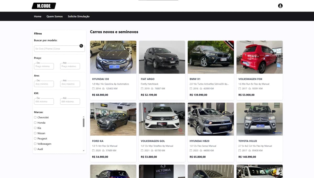Click the model search magnifier icon
Image resolution: width=314 pixels, height=178 pixels.
coord(81,46)
